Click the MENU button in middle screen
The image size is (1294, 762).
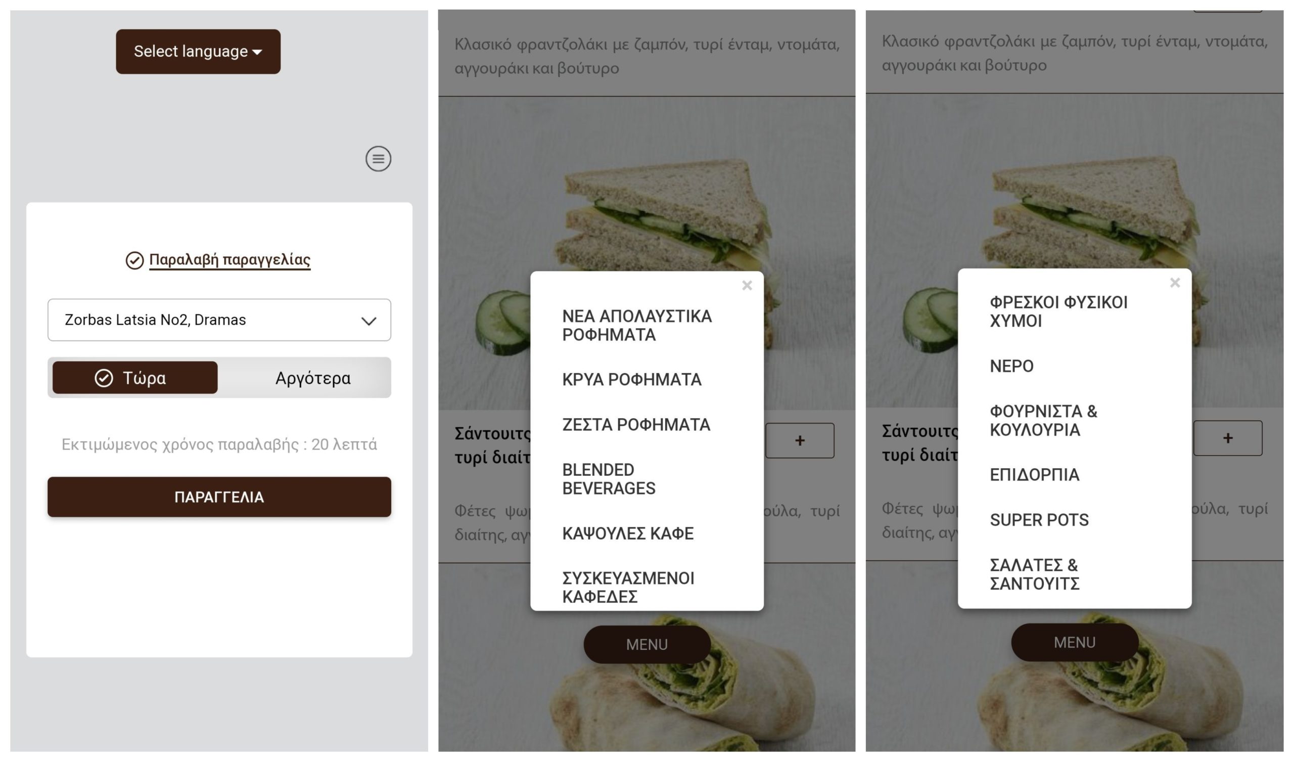click(647, 644)
